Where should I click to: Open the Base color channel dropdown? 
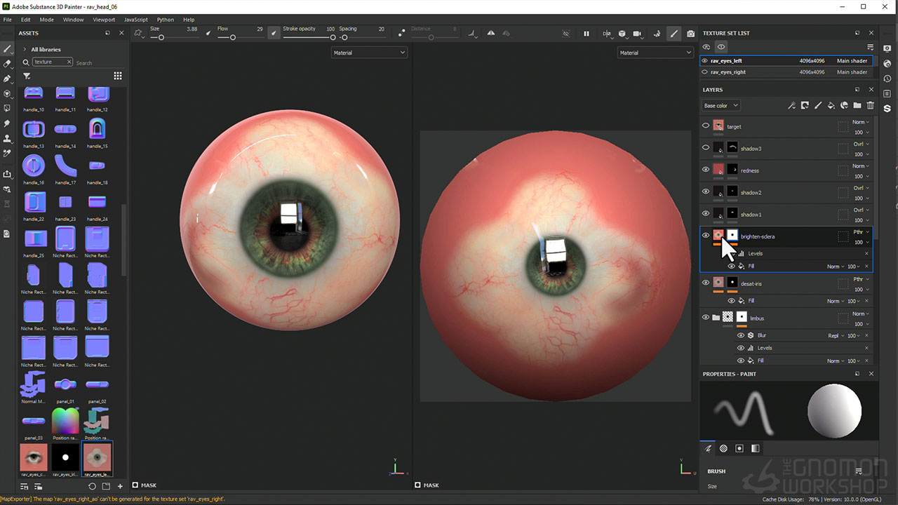(721, 105)
